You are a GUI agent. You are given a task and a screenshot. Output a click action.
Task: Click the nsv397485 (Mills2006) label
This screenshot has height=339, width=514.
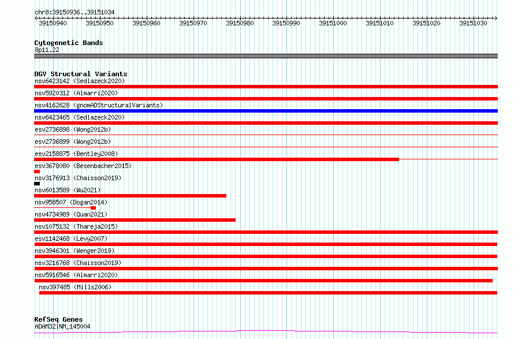[75, 287]
